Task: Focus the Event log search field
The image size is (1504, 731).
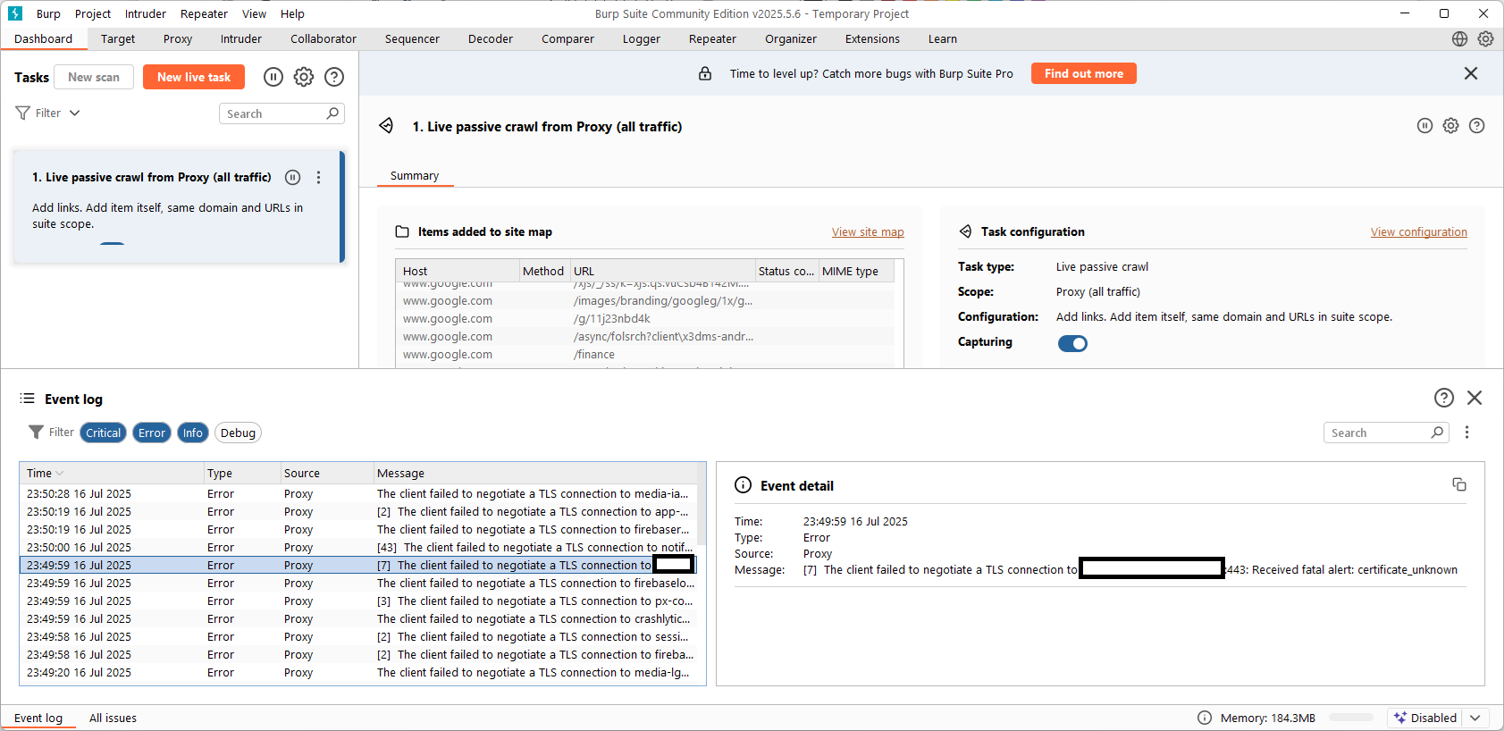Action: pos(1377,433)
